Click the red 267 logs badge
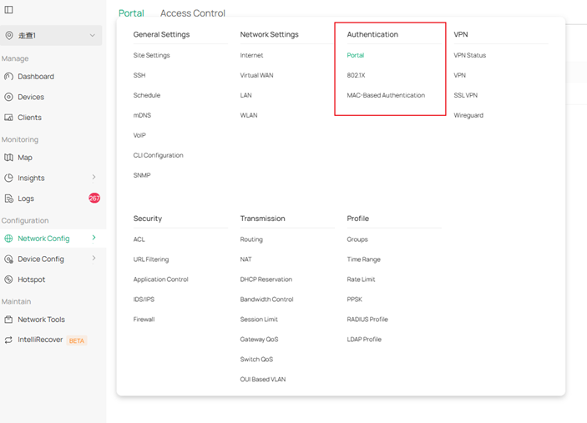Image resolution: width=587 pixels, height=423 pixels. click(94, 198)
